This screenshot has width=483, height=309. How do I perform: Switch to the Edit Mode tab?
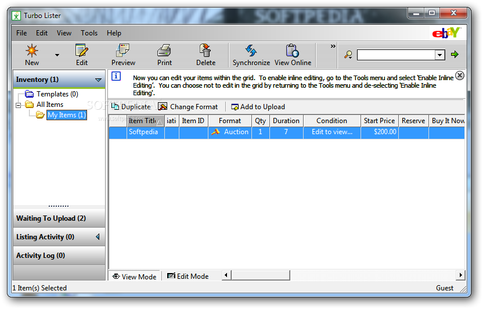coord(188,276)
